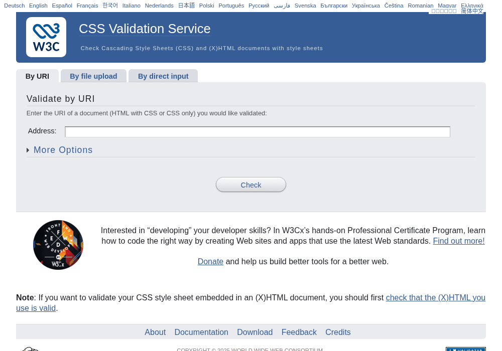Switch to the By URI tab
This screenshot has height=351, width=502.
point(37,76)
